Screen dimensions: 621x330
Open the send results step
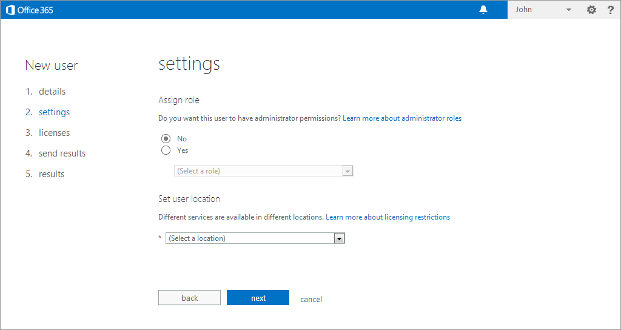62,153
